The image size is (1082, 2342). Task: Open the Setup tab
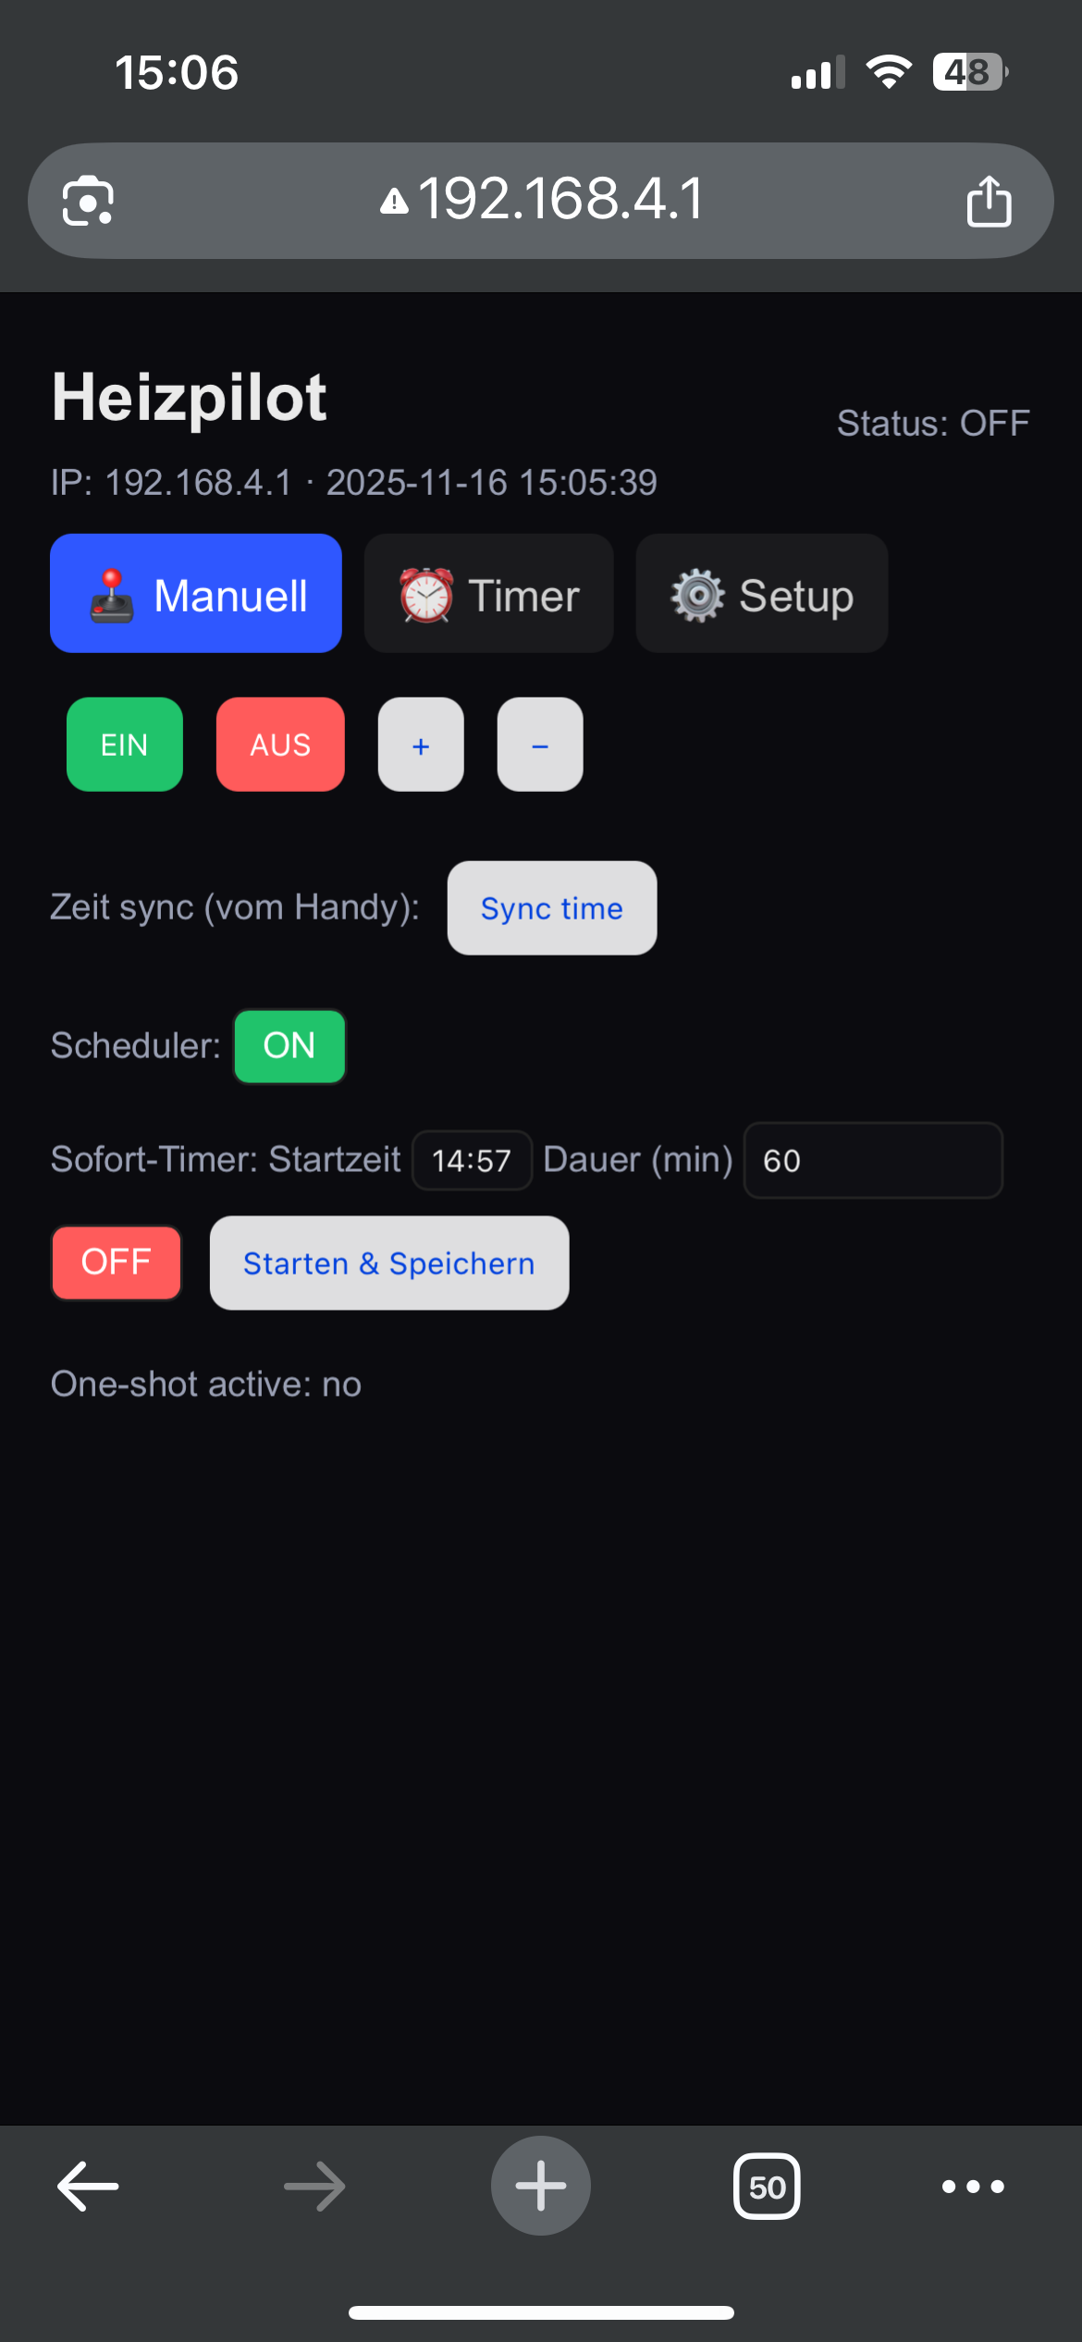tap(761, 594)
